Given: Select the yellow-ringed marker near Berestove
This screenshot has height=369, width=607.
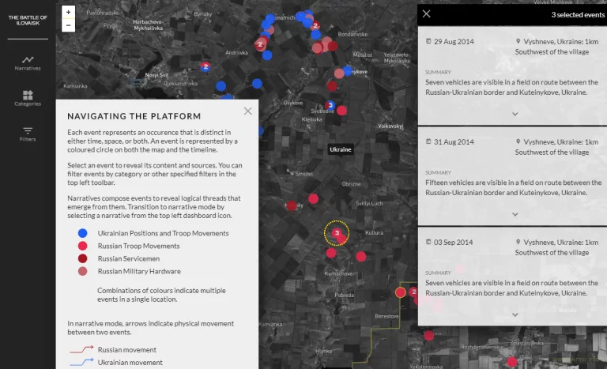Looking at the screenshot, I should coord(401,292).
